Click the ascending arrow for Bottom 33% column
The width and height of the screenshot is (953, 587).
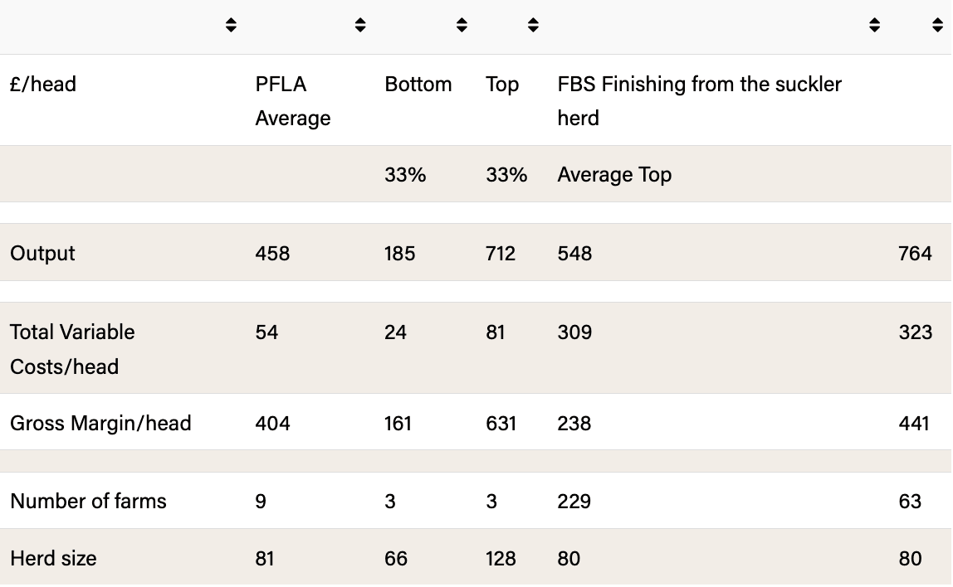[x=462, y=21]
